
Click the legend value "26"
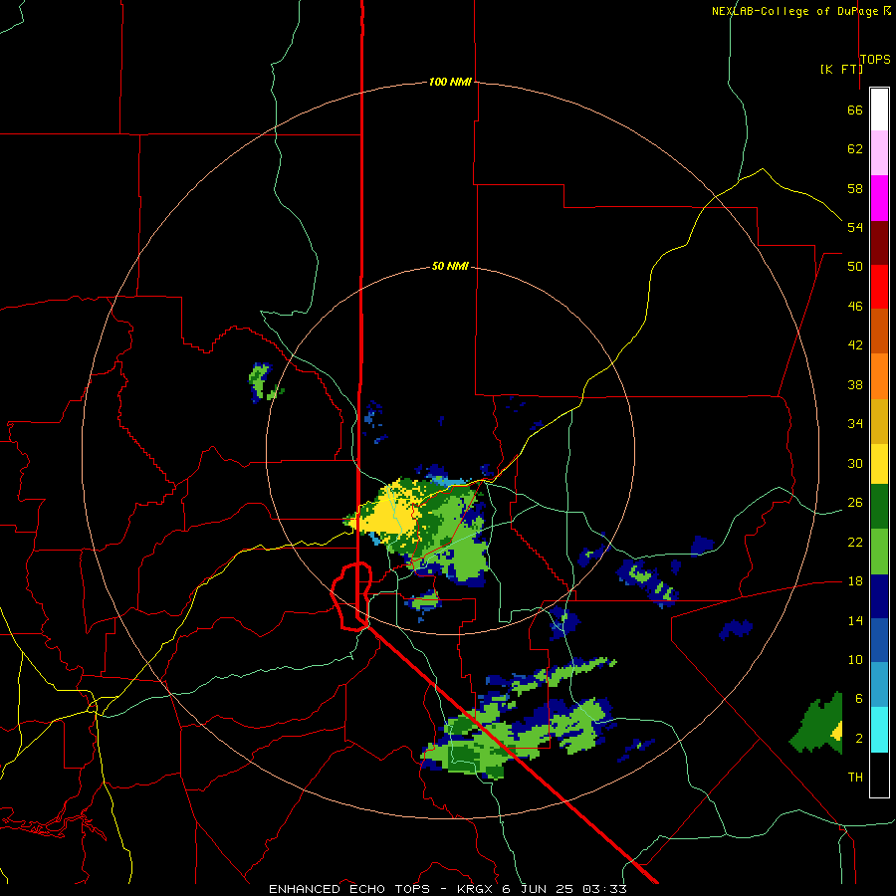pyautogui.click(x=855, y=503)
